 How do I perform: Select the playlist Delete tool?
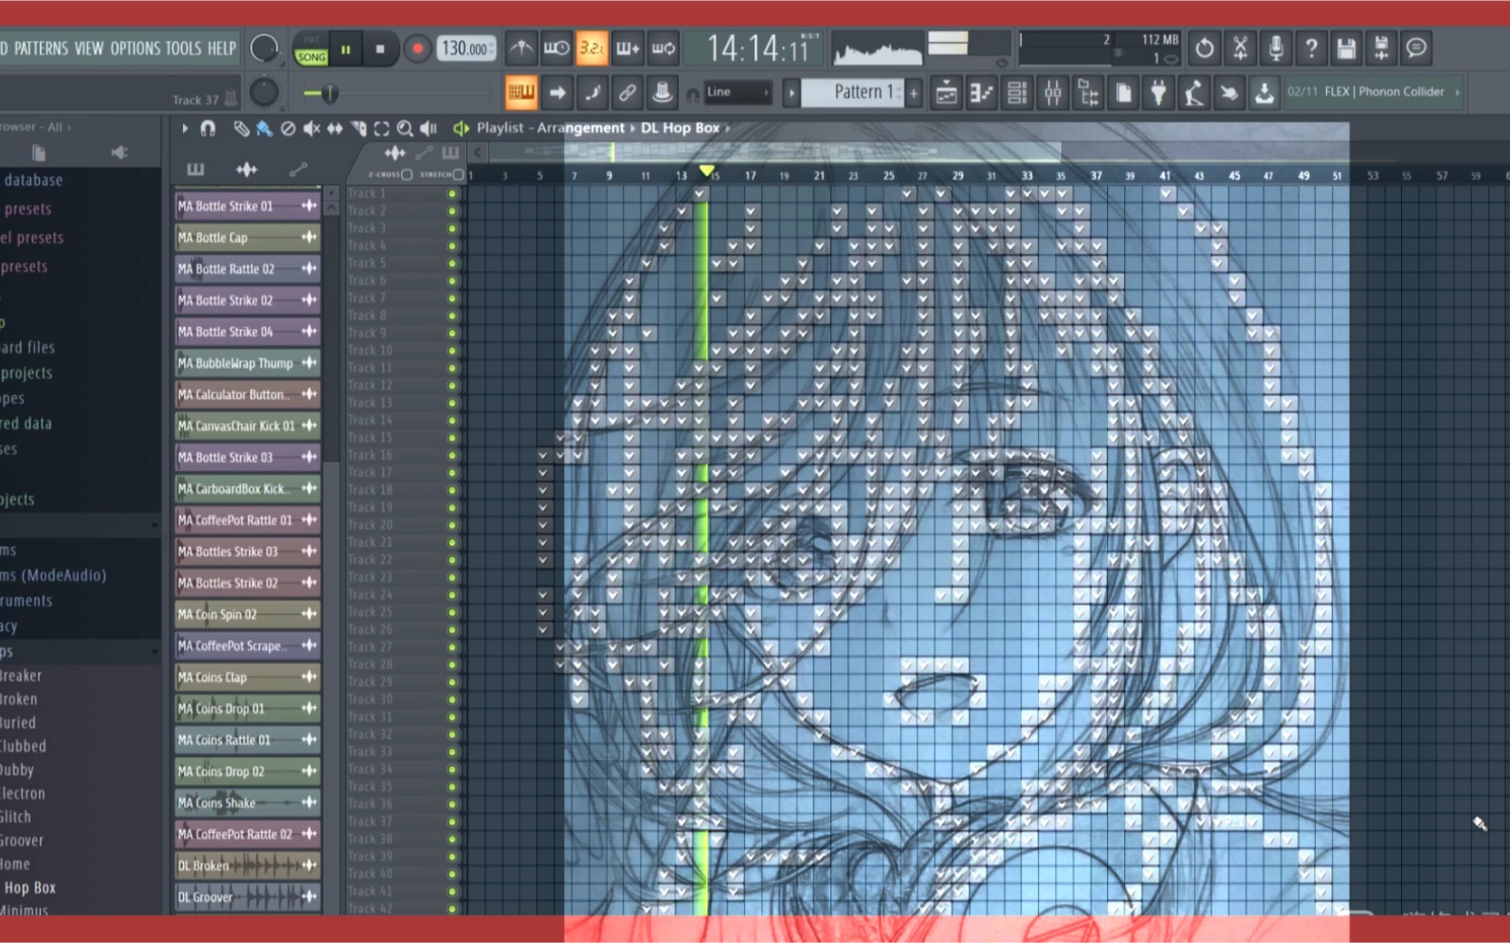288,128
